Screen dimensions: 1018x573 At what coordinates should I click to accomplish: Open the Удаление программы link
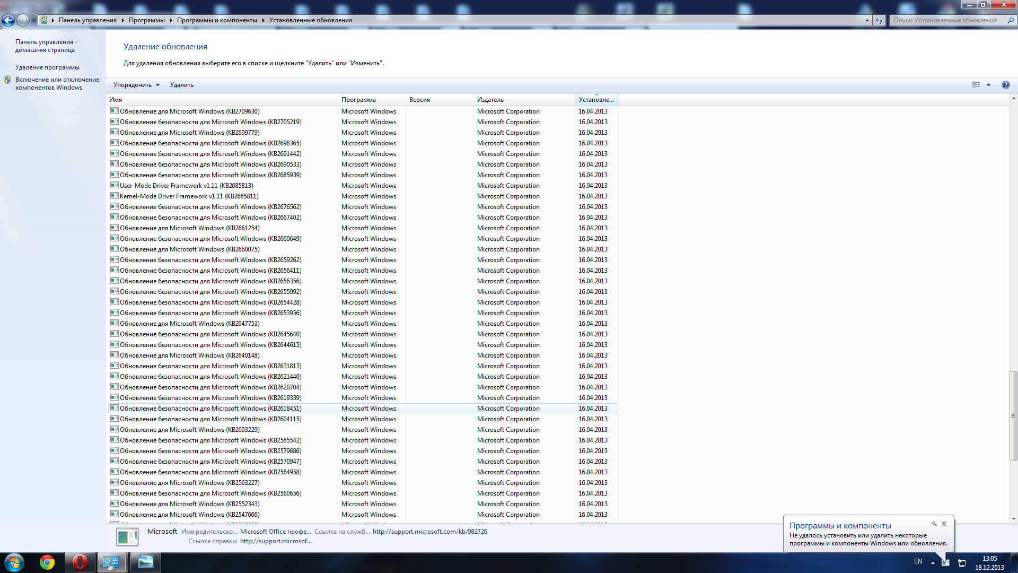coord(47,67)
